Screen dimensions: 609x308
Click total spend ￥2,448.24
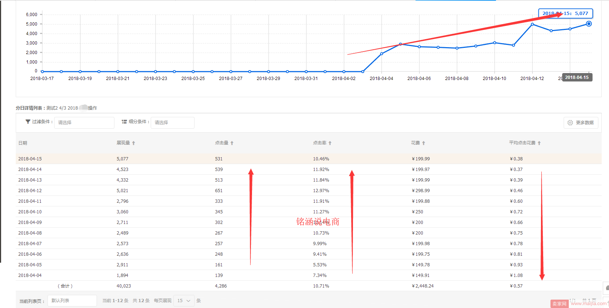(422, 286)
